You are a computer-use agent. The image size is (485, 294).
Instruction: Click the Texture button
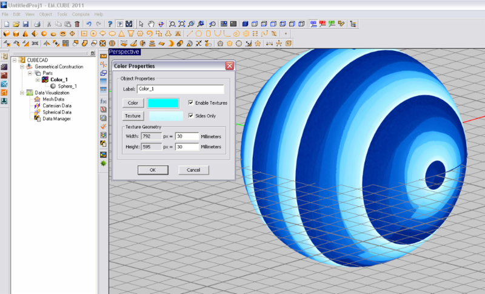pos(132,116)
